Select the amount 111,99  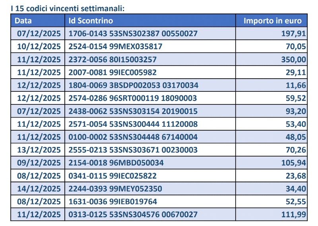click(x=294, y=214)
